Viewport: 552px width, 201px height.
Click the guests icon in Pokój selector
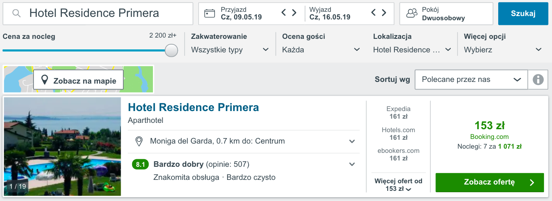click(412, 14)
